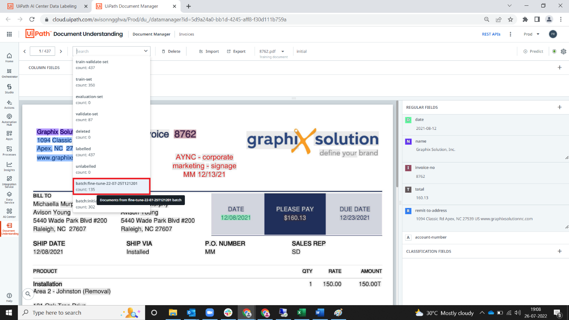Open the PR user avatar menu
The image size is (569, 320).
click(553, 34)
